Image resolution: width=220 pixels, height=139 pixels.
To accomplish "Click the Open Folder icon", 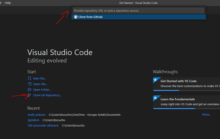I will [x=29, y=90].
